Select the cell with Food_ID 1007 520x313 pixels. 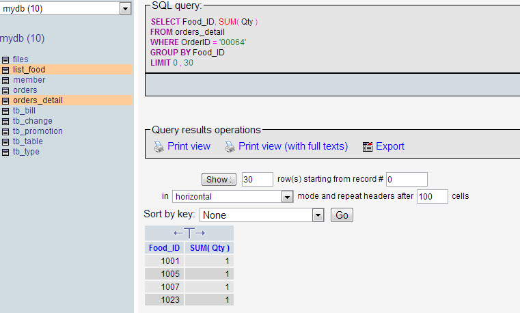[165, 287]
